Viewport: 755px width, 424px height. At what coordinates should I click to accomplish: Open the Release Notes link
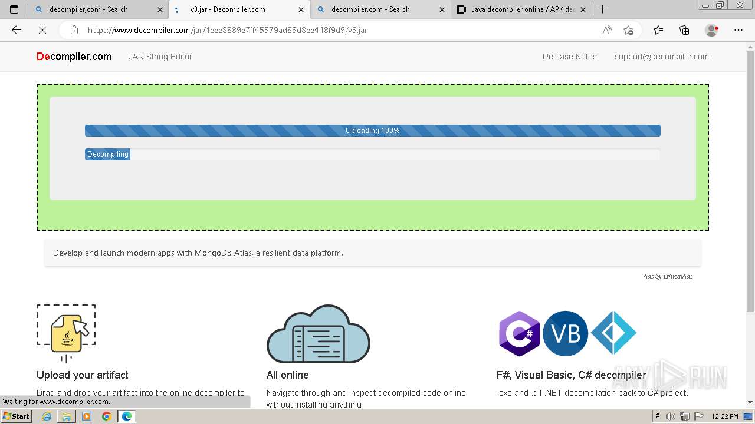(x=569, y=57)
